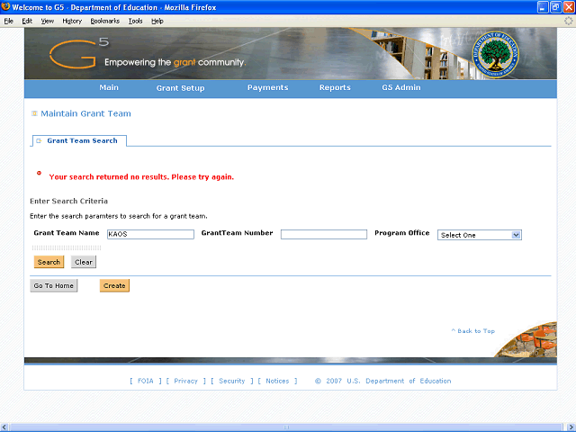Open the Privacy footer link
The width and height of the screenshot is (576, 432).
click(186, 381)
